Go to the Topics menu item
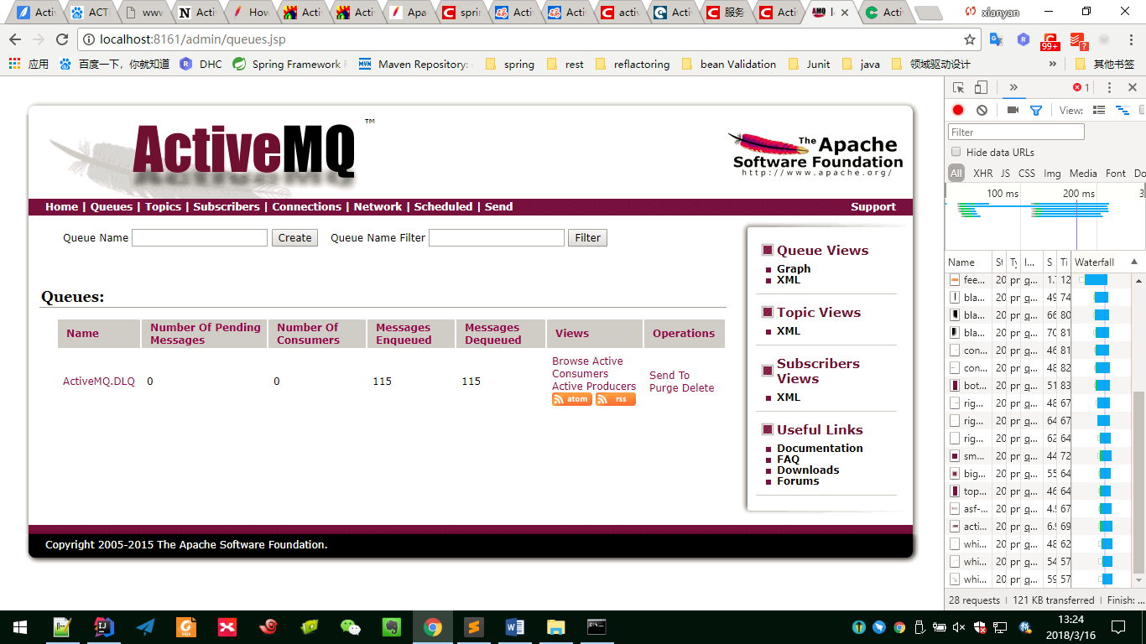The height and width of the screenshot is (644, 1146). (163, 206)
